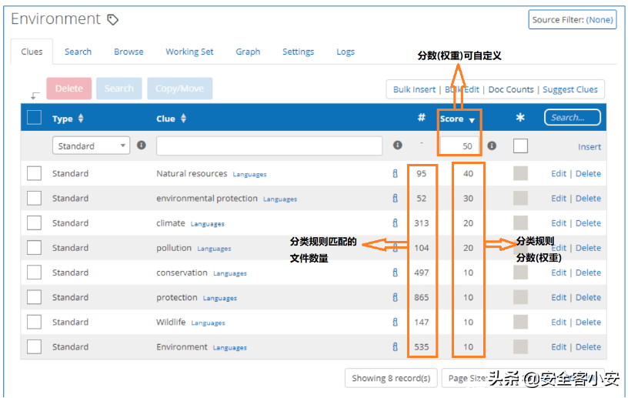Check the protection row checkbox
The height and width of the screenshot is (398, 631).
pos(34,297)
